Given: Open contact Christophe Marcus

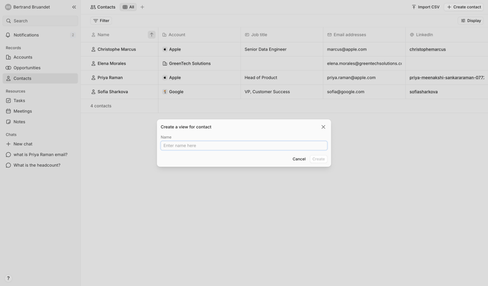Looking at the screenshot, I should click(117, 49).
